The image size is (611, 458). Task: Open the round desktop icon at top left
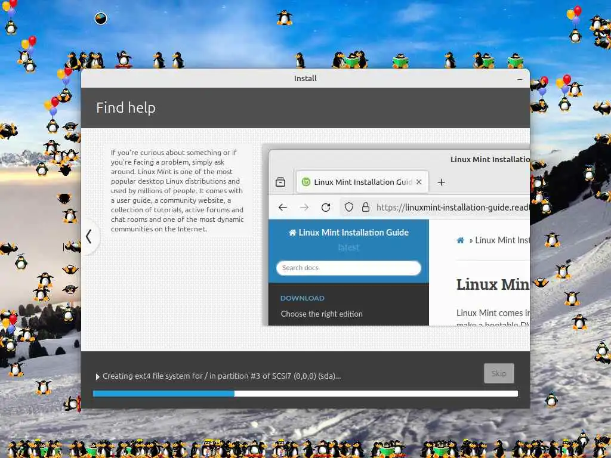[101, 18]
